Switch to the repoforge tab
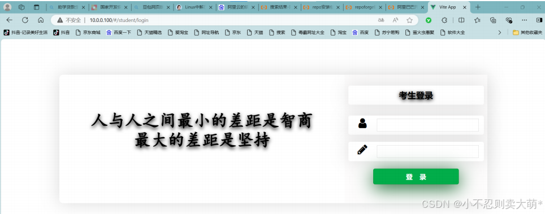The height and width of the screenshot is (214, 545). pos(364,7)
